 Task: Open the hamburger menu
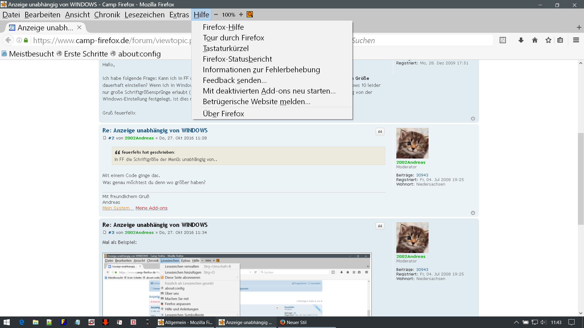click(x=576, y=40)
